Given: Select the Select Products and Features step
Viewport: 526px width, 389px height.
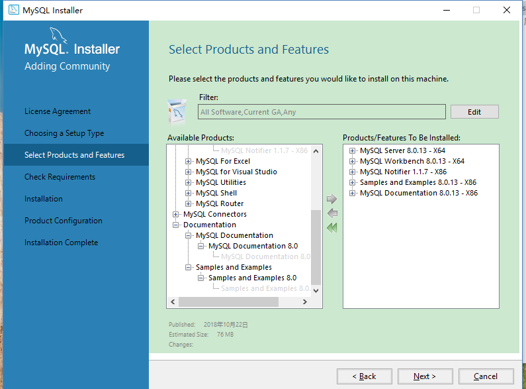Looking at the screenshot, I should click(76, 155).
